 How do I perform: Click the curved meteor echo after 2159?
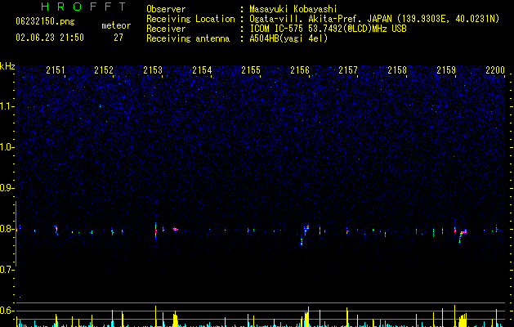(463, 235)
